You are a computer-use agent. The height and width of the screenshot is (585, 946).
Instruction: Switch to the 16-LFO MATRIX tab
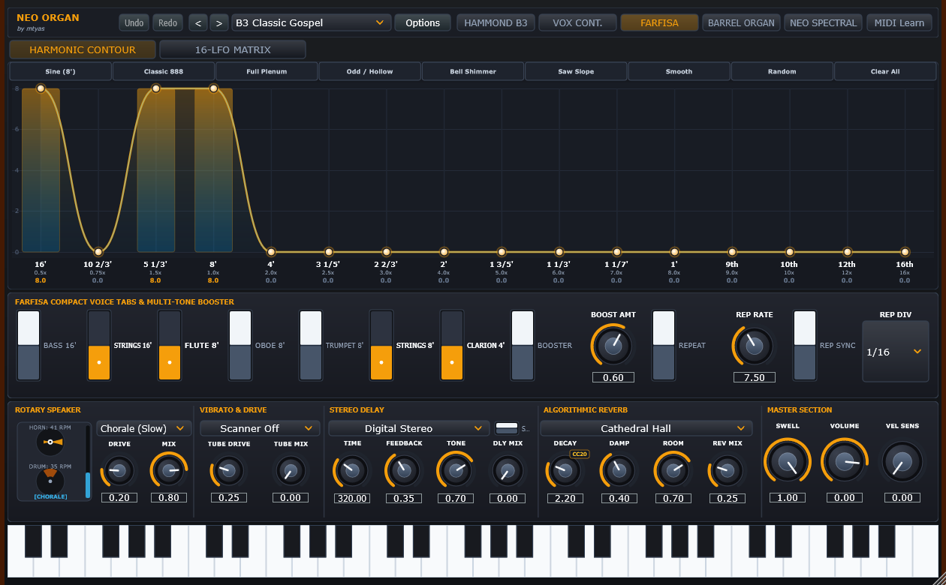[x=233, y=49]
